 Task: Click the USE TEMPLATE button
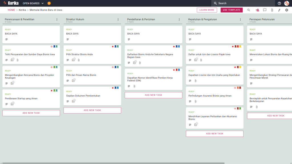pyautogui.click(x=232, y=10)
